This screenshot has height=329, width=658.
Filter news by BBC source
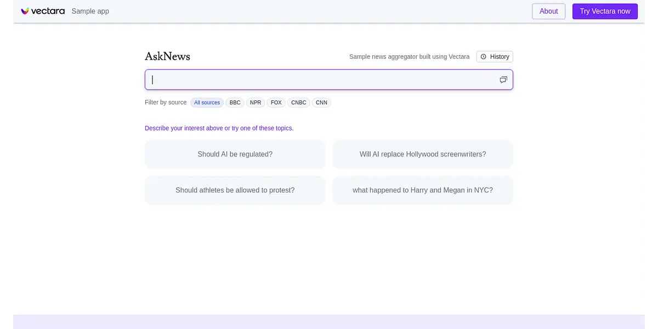(x=235, y=103)
